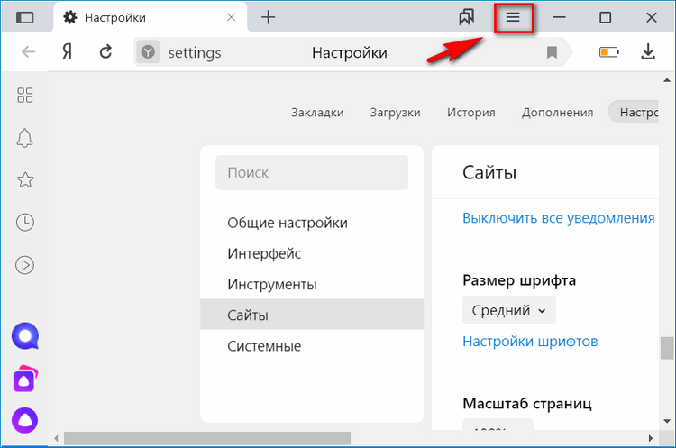
Task: Select Общие настройки in settings list
Action: [287, 223]
